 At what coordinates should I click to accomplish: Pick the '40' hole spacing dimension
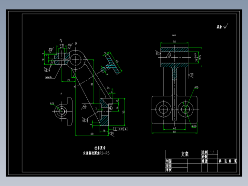coord(175,128)
